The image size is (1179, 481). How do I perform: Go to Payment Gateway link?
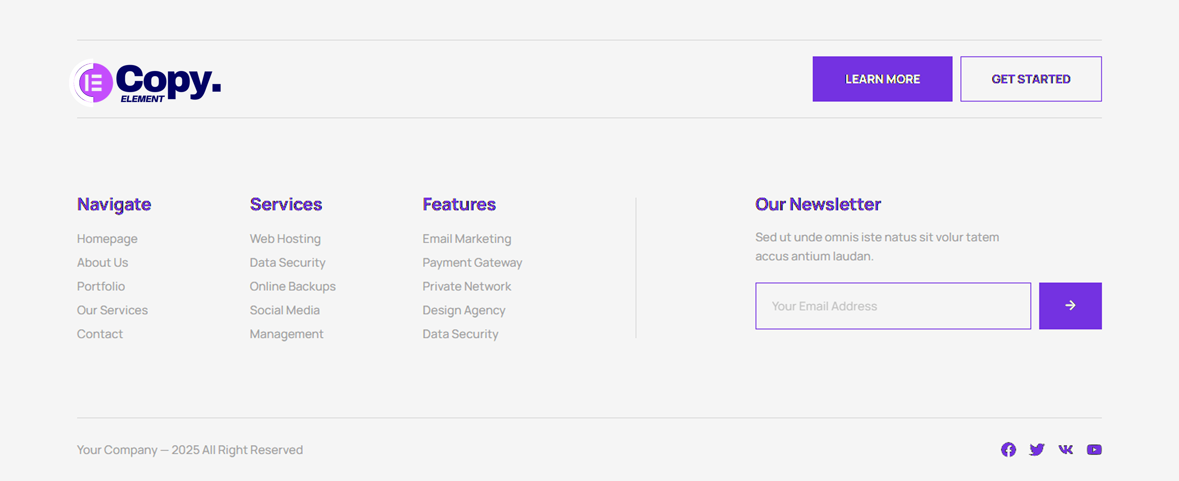(x=472, y=262)
